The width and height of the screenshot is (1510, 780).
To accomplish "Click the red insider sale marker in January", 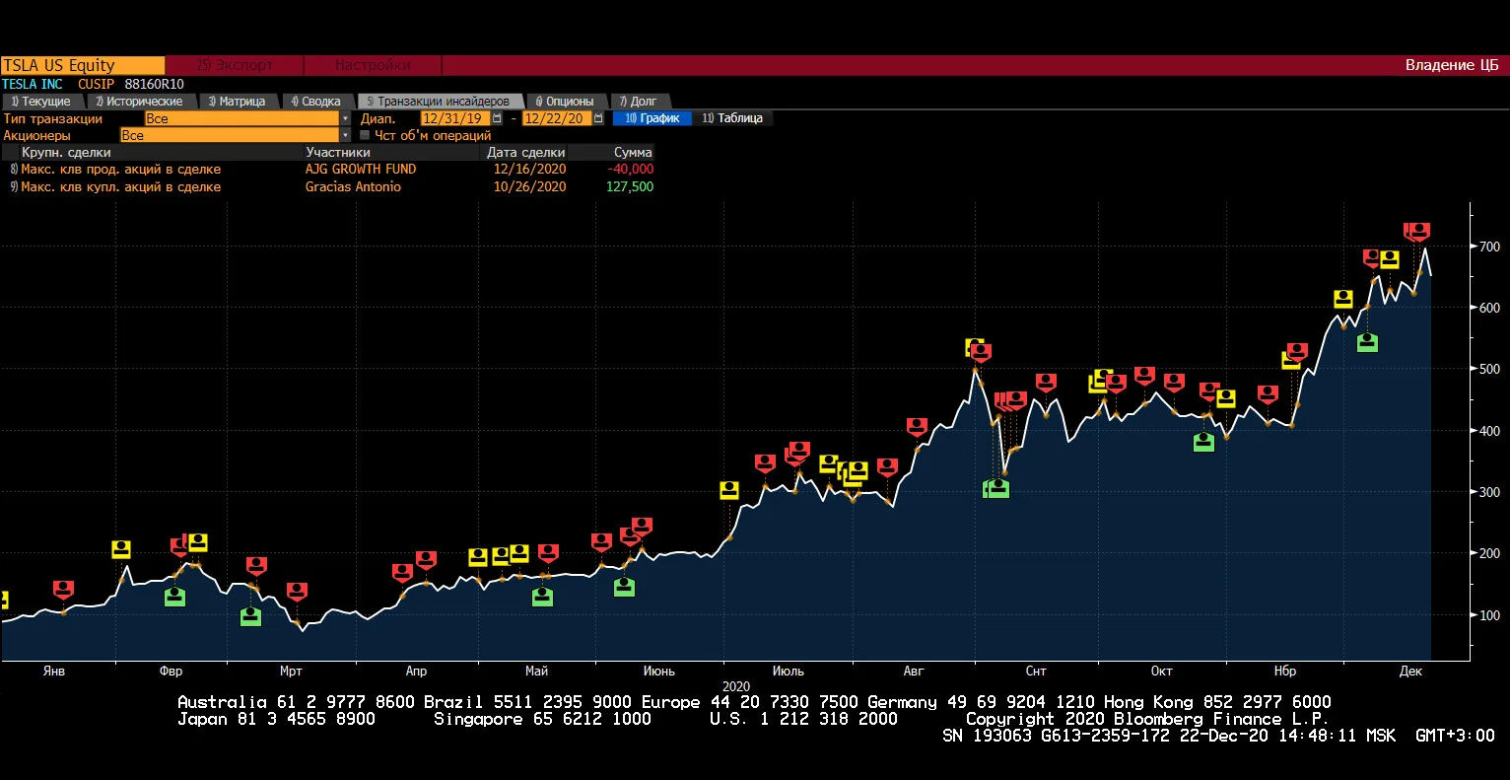I will (63, 590).
